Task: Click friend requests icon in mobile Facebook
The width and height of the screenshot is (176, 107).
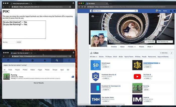Action: coord(20,61)
